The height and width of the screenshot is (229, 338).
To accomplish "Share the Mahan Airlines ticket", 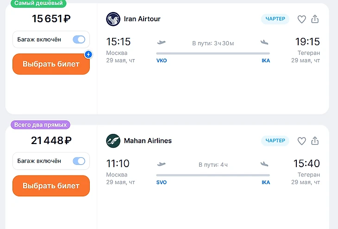I will pos(315,141).
